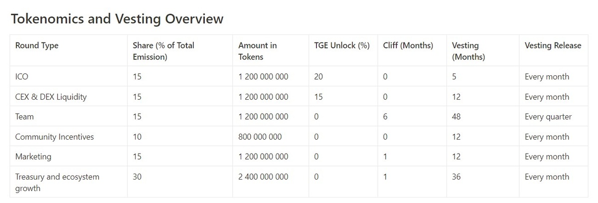Screen dimensions: 598x203
Task: Click the TGE Unlock (%) column header
Action: click(342, 45)
